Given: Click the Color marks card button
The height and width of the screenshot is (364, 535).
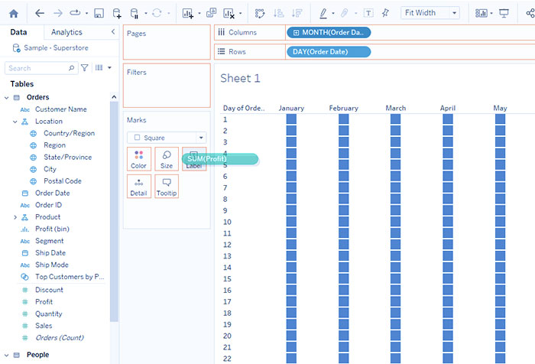Looking at the screenshot, I should pos(138,159).
